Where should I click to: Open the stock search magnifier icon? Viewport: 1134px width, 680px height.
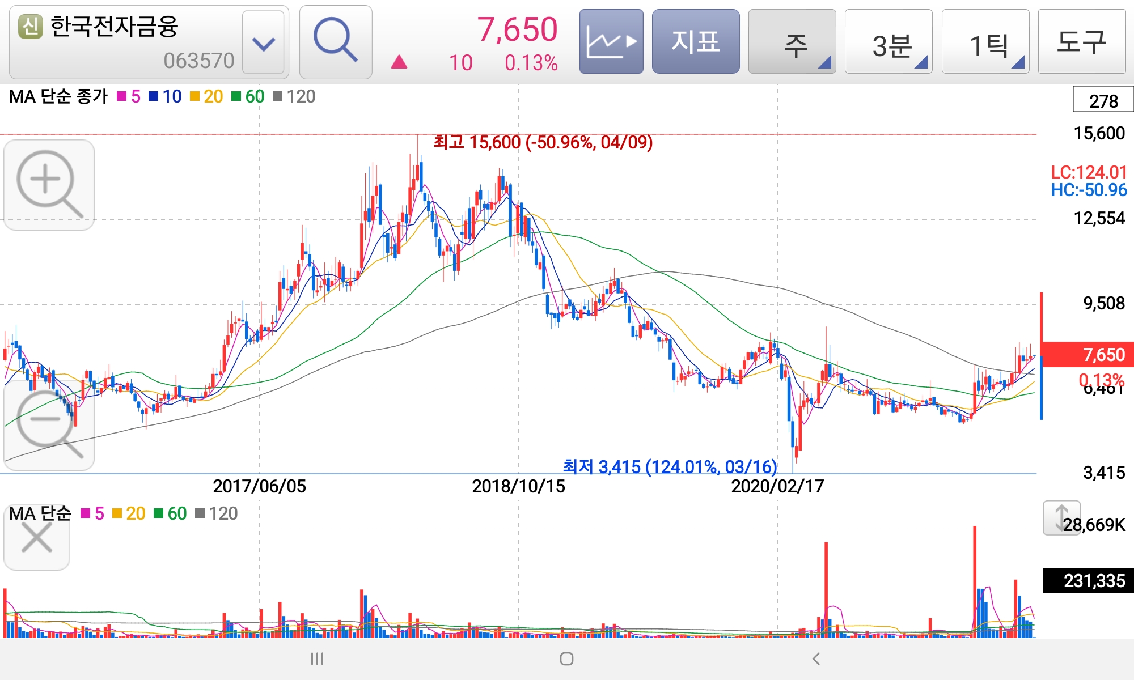click(x=335, y=41)
